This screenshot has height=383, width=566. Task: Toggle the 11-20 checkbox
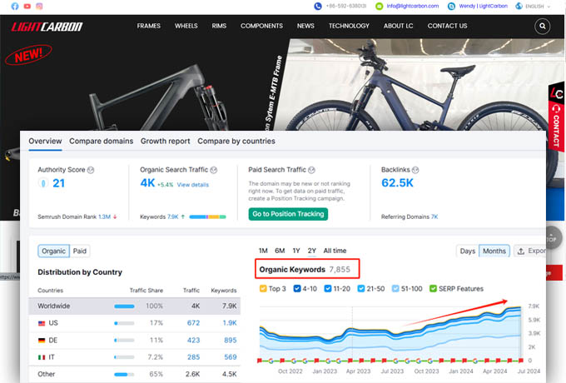point(328,289)
